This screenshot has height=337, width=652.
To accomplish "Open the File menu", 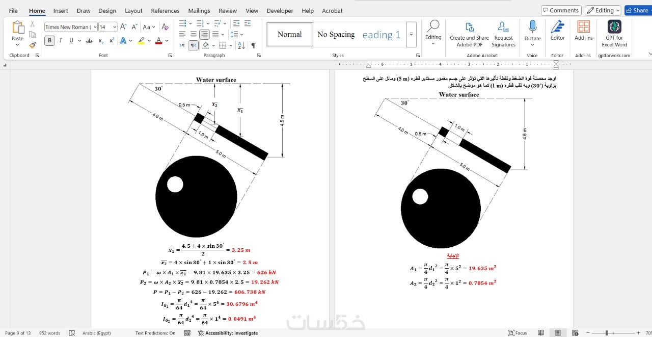I will pyautogui.click(x=13, y=11).
